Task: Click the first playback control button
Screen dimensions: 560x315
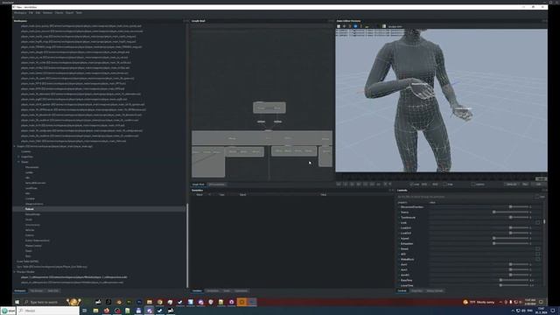Action: 339,185
